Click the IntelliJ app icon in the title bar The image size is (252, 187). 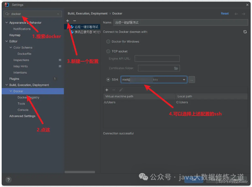tap(7, 5)
